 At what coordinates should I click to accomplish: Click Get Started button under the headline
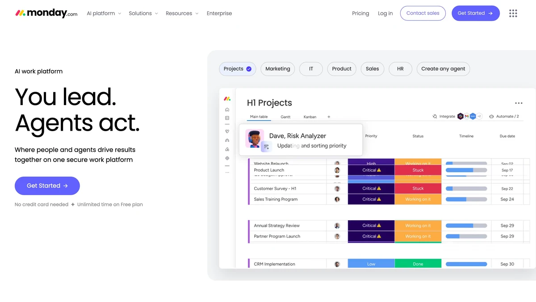pyautogui.click(x=47, y=186)
